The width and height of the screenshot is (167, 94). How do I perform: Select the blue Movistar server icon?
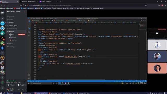coord(2,23)
